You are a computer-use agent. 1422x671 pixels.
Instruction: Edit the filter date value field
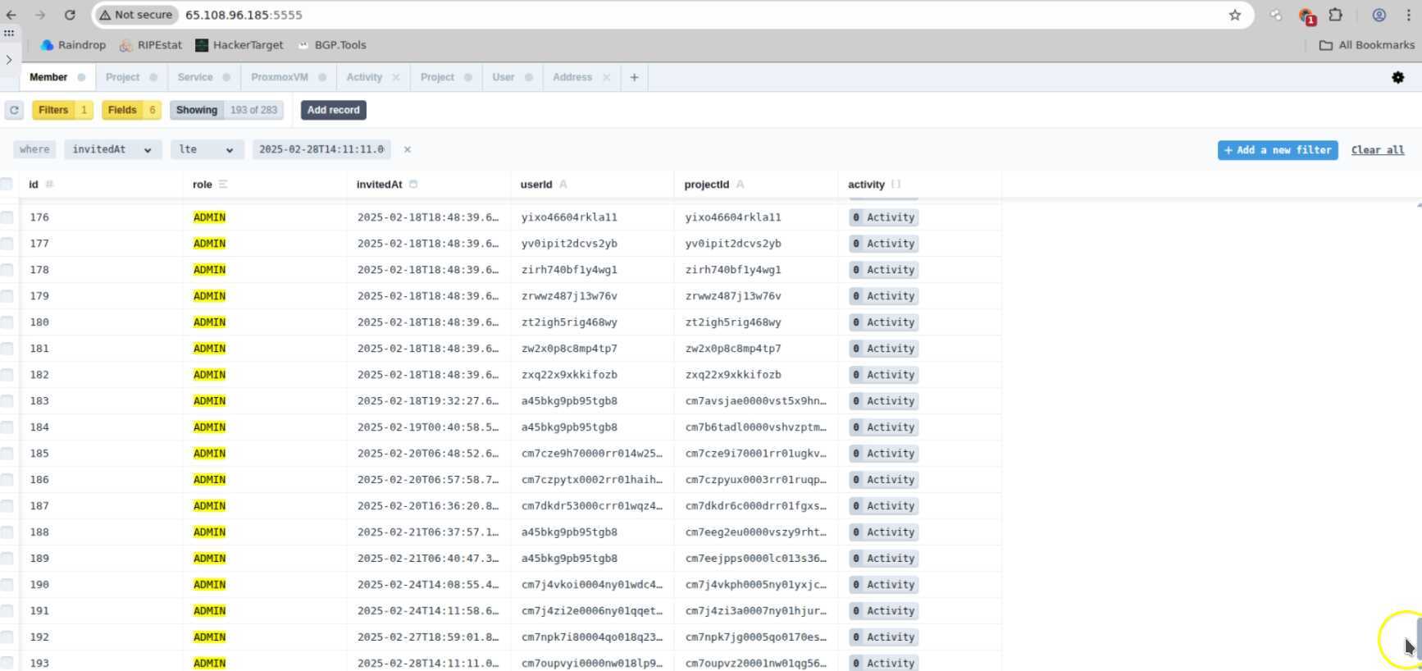click(x=321, y=149)
